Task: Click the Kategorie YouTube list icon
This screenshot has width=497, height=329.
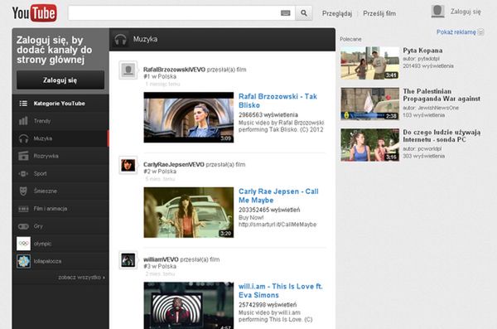Action: (23, 104)
